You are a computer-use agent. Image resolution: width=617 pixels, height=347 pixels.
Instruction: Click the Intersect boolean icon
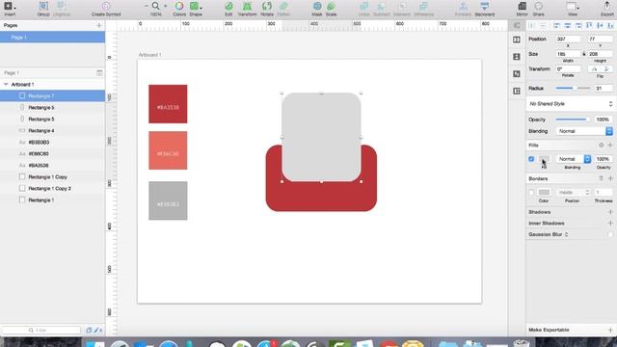(x=402, y=6)
